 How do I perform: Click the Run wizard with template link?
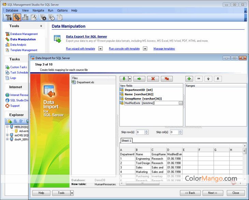pyautogui.click(x=80, y=49)
